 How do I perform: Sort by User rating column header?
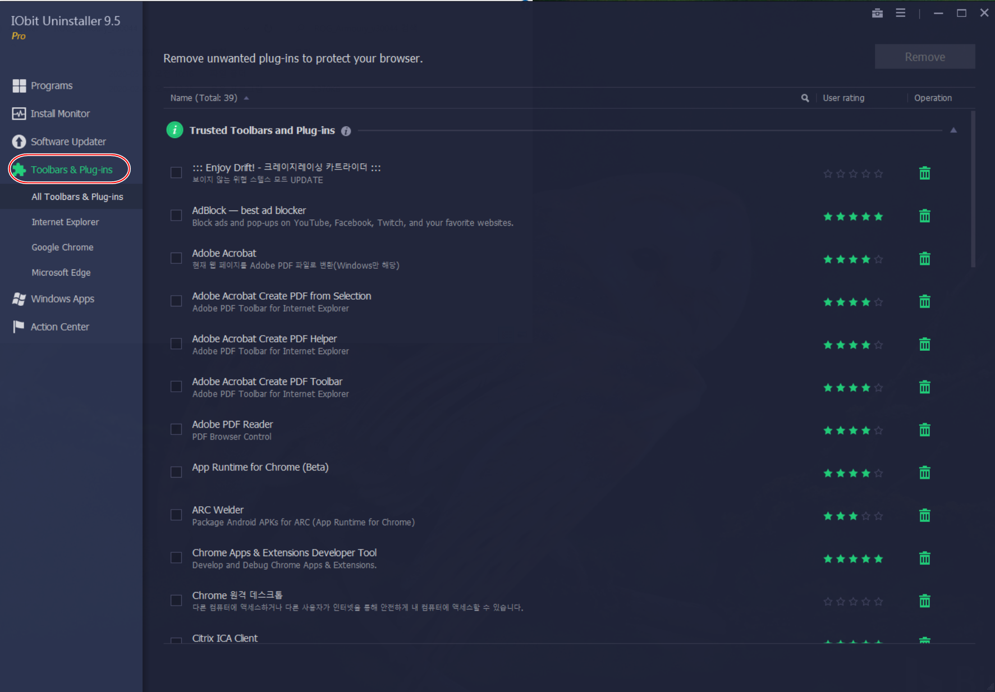click(x=843, y=98)
